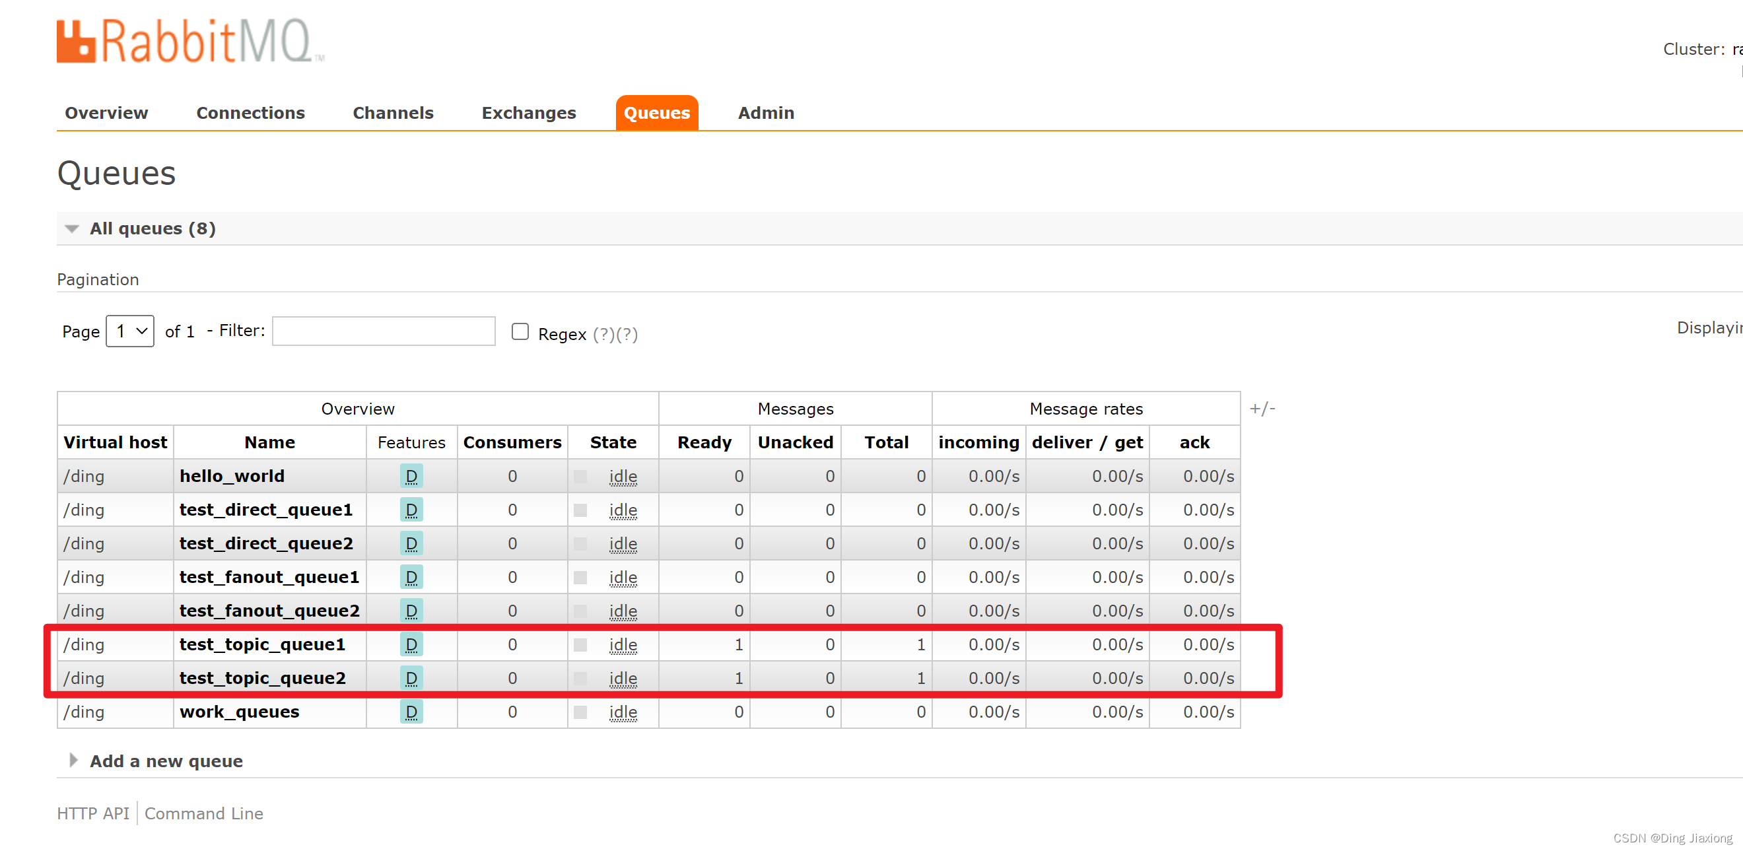Switch to the Exchanges tab
The image size is (1743, 851).
528,113
